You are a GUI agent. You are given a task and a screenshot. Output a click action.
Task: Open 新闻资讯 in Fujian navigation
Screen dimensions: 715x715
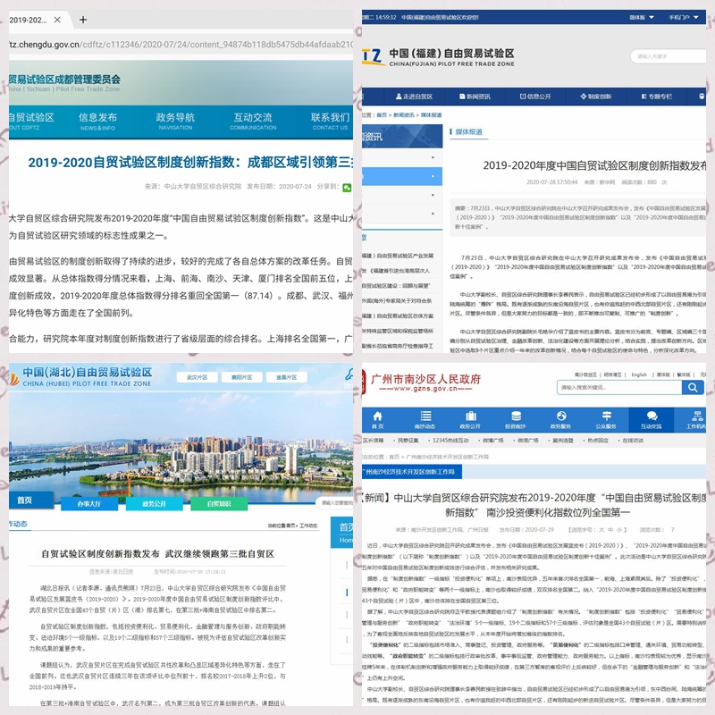pos(475,97)
